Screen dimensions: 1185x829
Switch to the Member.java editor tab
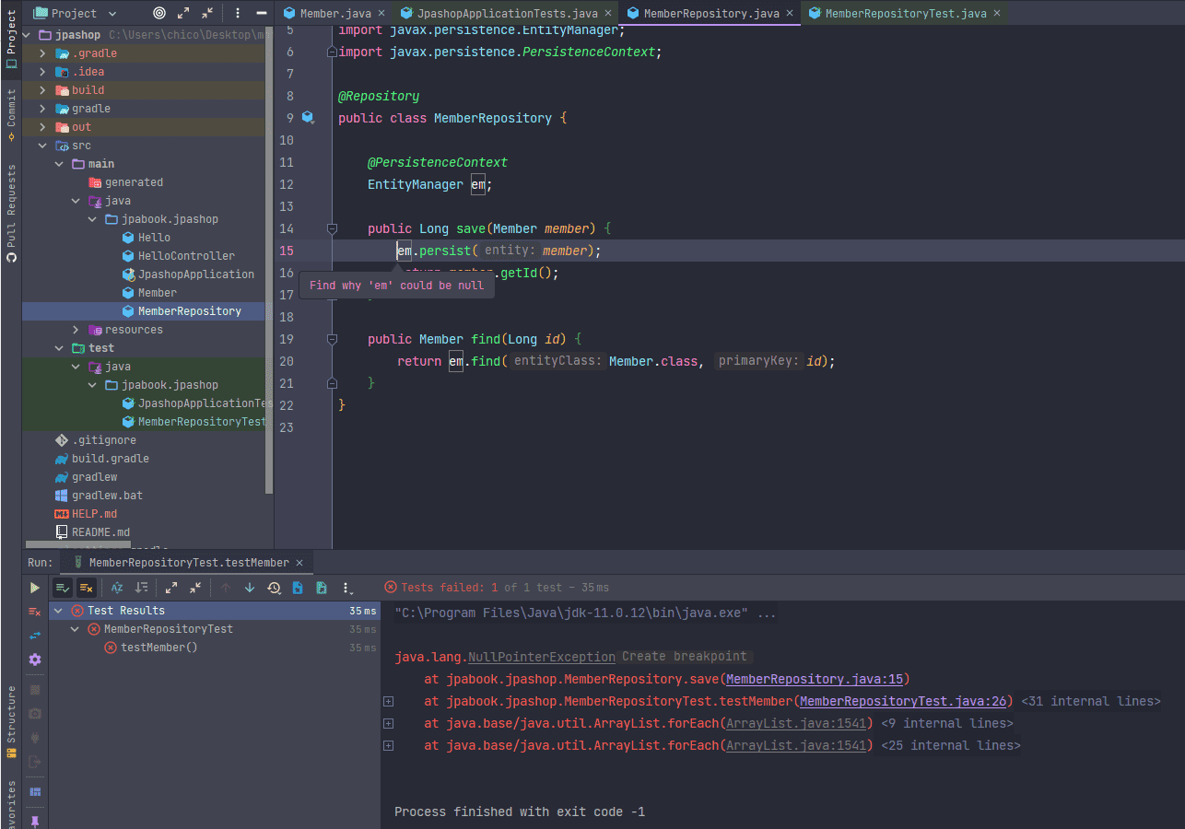(x=333, y=13)
